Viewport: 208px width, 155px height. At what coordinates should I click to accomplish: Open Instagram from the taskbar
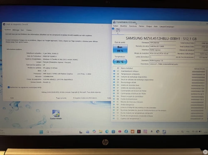pos(145,131)
